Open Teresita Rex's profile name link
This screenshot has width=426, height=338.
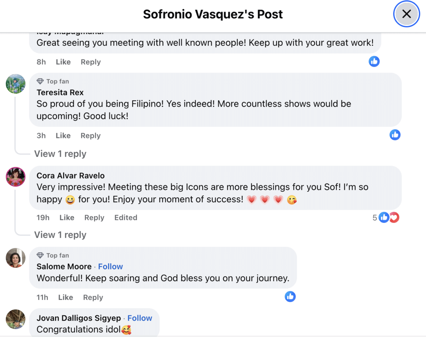coord(60,92)
